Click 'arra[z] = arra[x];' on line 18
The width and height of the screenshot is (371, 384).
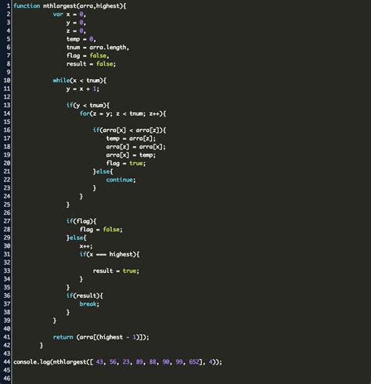(x=135, y=147)
